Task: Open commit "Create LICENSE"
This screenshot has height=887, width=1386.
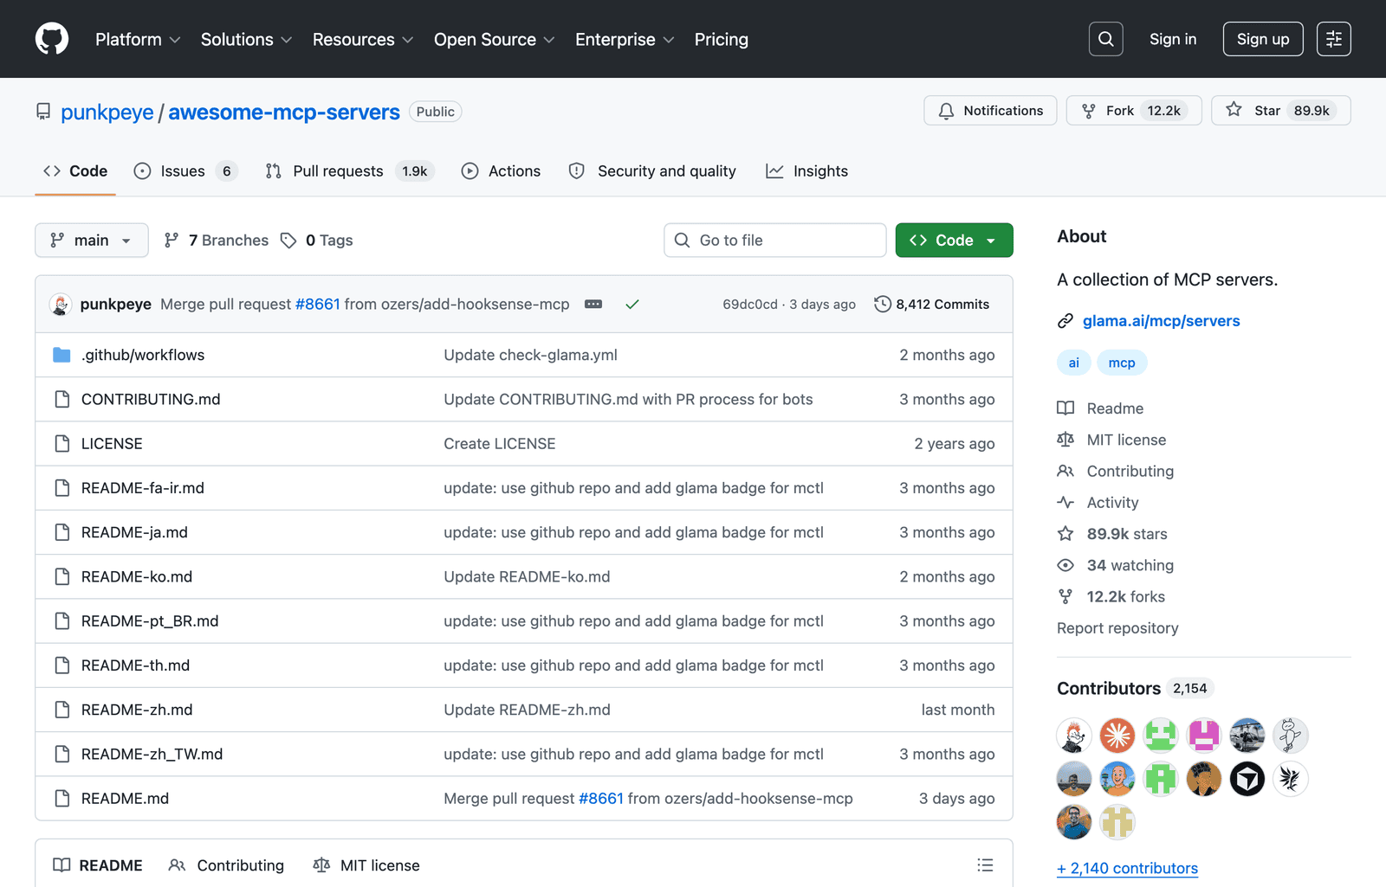Action: tap(500, 444)
